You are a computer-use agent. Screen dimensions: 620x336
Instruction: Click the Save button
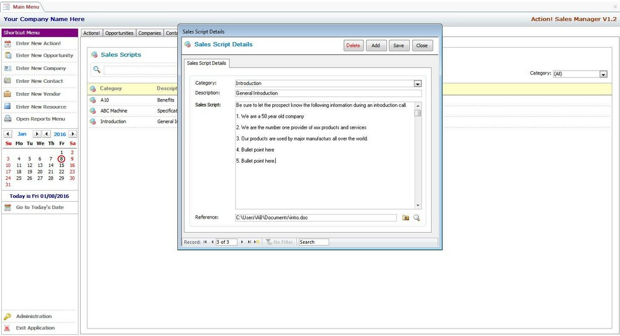pos(399,45)
